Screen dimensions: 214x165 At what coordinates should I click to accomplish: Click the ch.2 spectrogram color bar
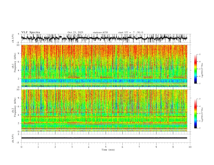click(x=195, y=114)
